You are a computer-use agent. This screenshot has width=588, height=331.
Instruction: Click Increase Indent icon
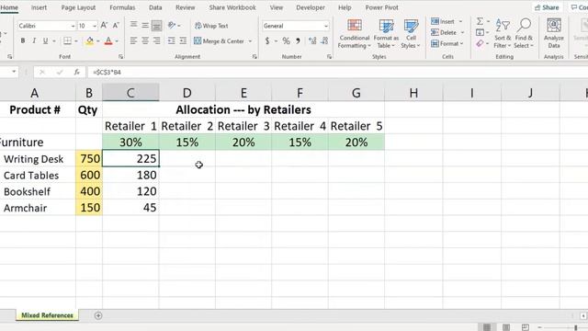(x=183, y=40)
